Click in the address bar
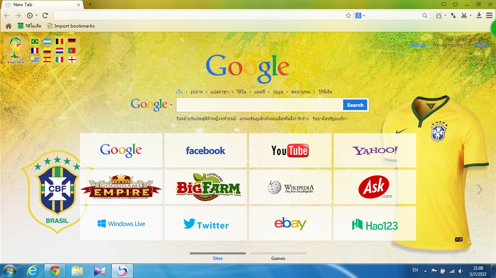The image size is (496, 278). point(199,16)
